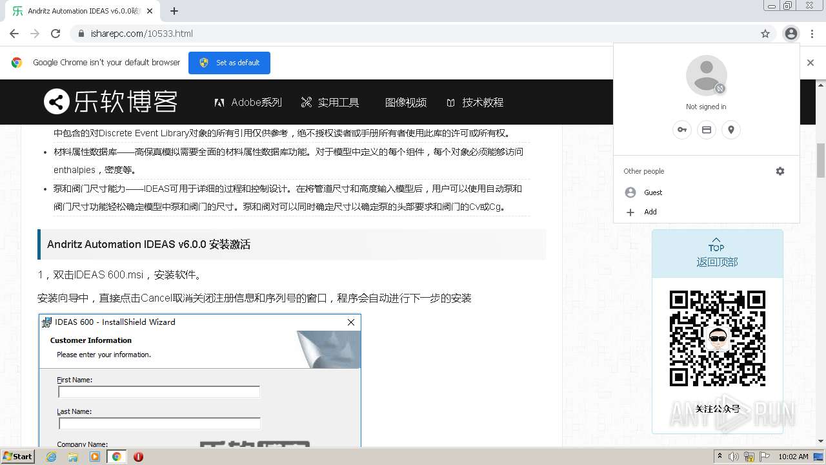The image size is (826, 465).
Task: Open the Windows Start menu
Action: (18, 456)
